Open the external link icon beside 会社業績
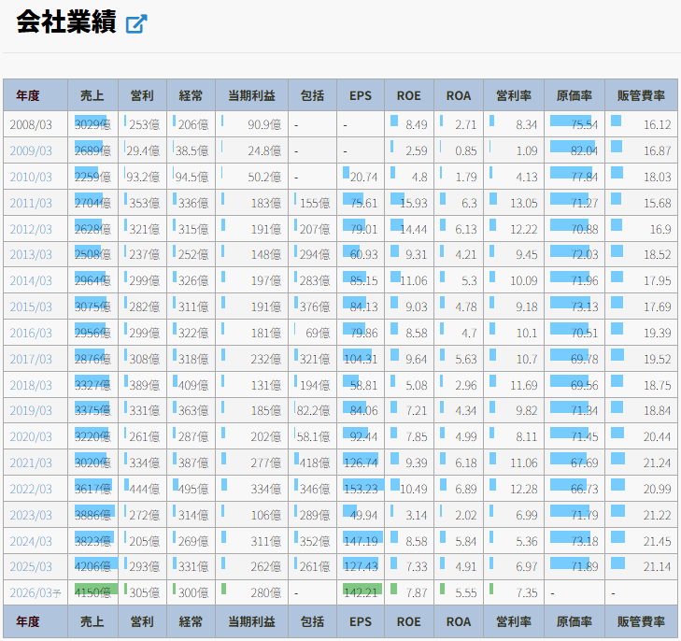 point(136,24)
